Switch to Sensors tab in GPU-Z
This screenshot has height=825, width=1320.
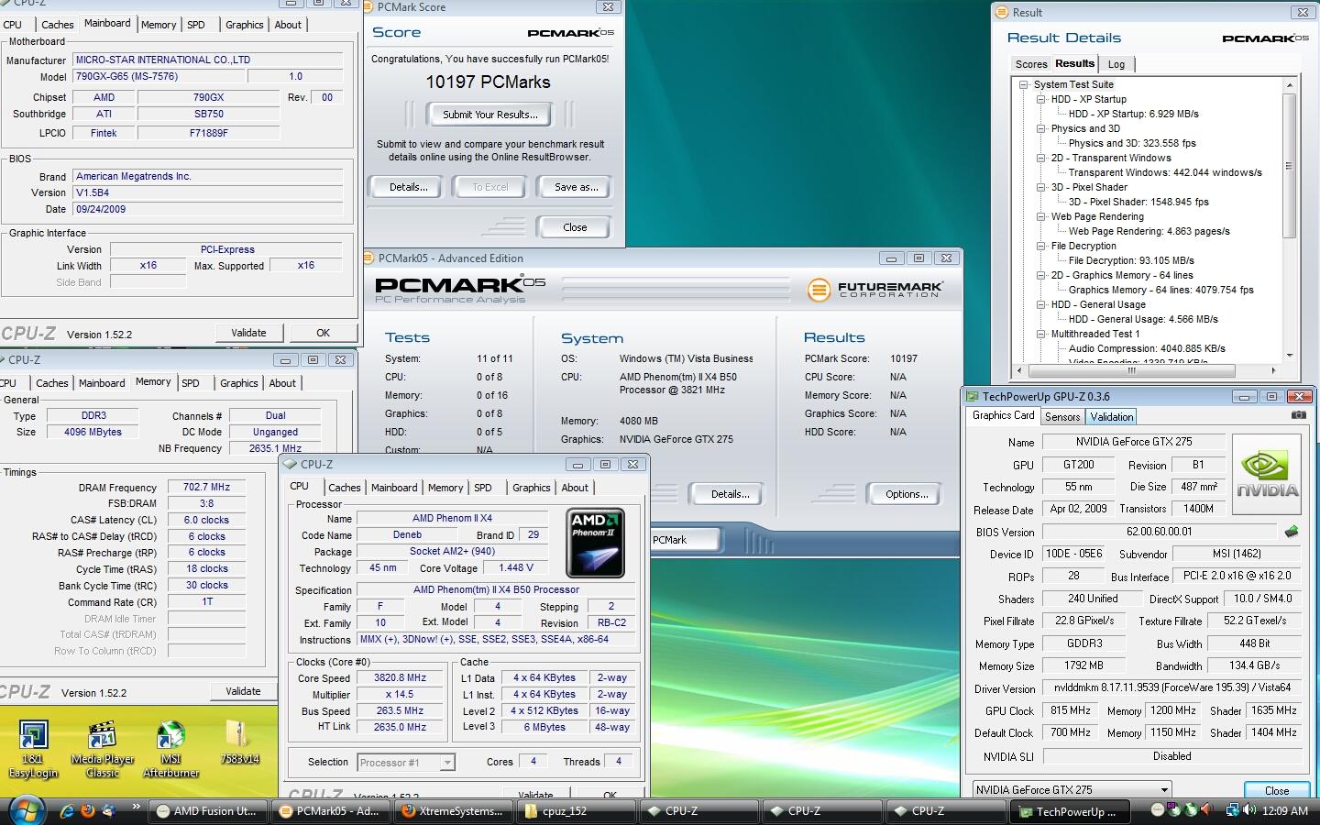coord(1062,417)
